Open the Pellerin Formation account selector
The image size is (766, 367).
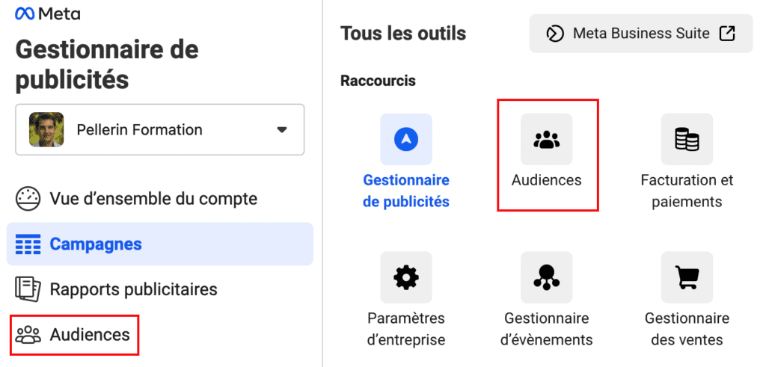[159, 129]
